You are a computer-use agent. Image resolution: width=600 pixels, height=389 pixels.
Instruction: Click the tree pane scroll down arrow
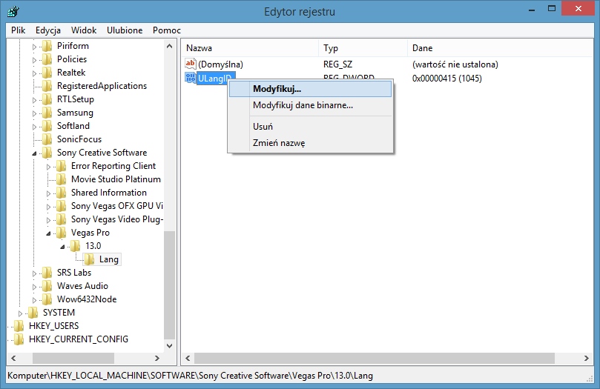[170, 345]
